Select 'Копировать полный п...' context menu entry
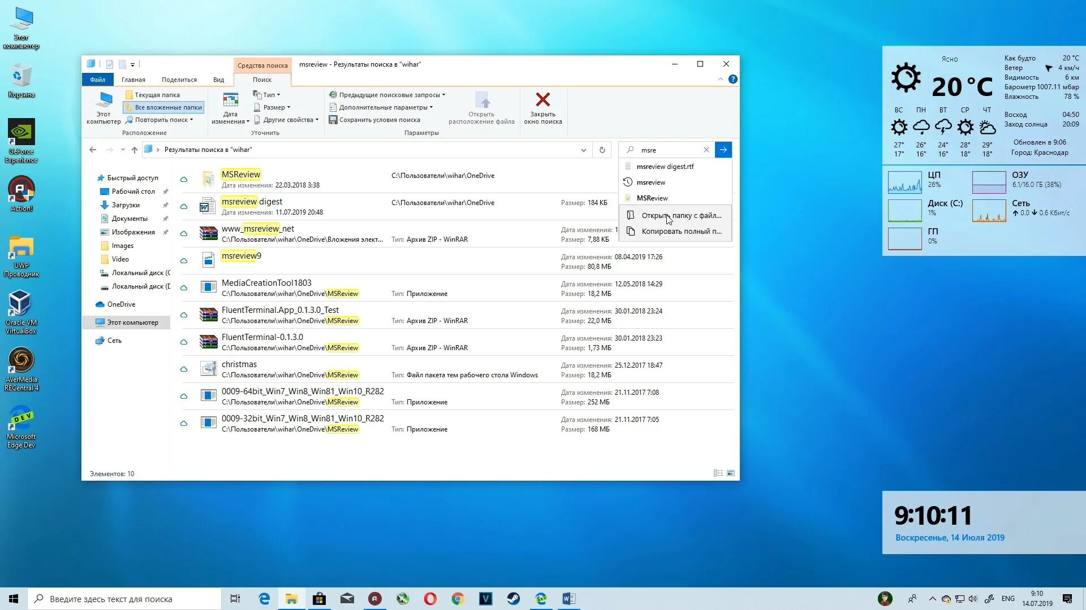Viewport: 1086px width, 610px height. 680,231
